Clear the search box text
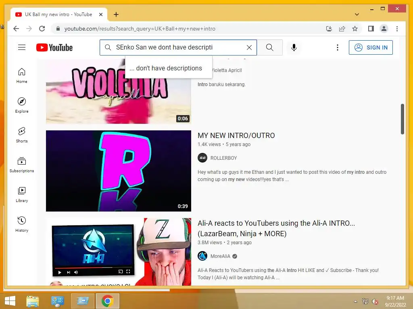413x309 pixels. (x=249, y=47)
